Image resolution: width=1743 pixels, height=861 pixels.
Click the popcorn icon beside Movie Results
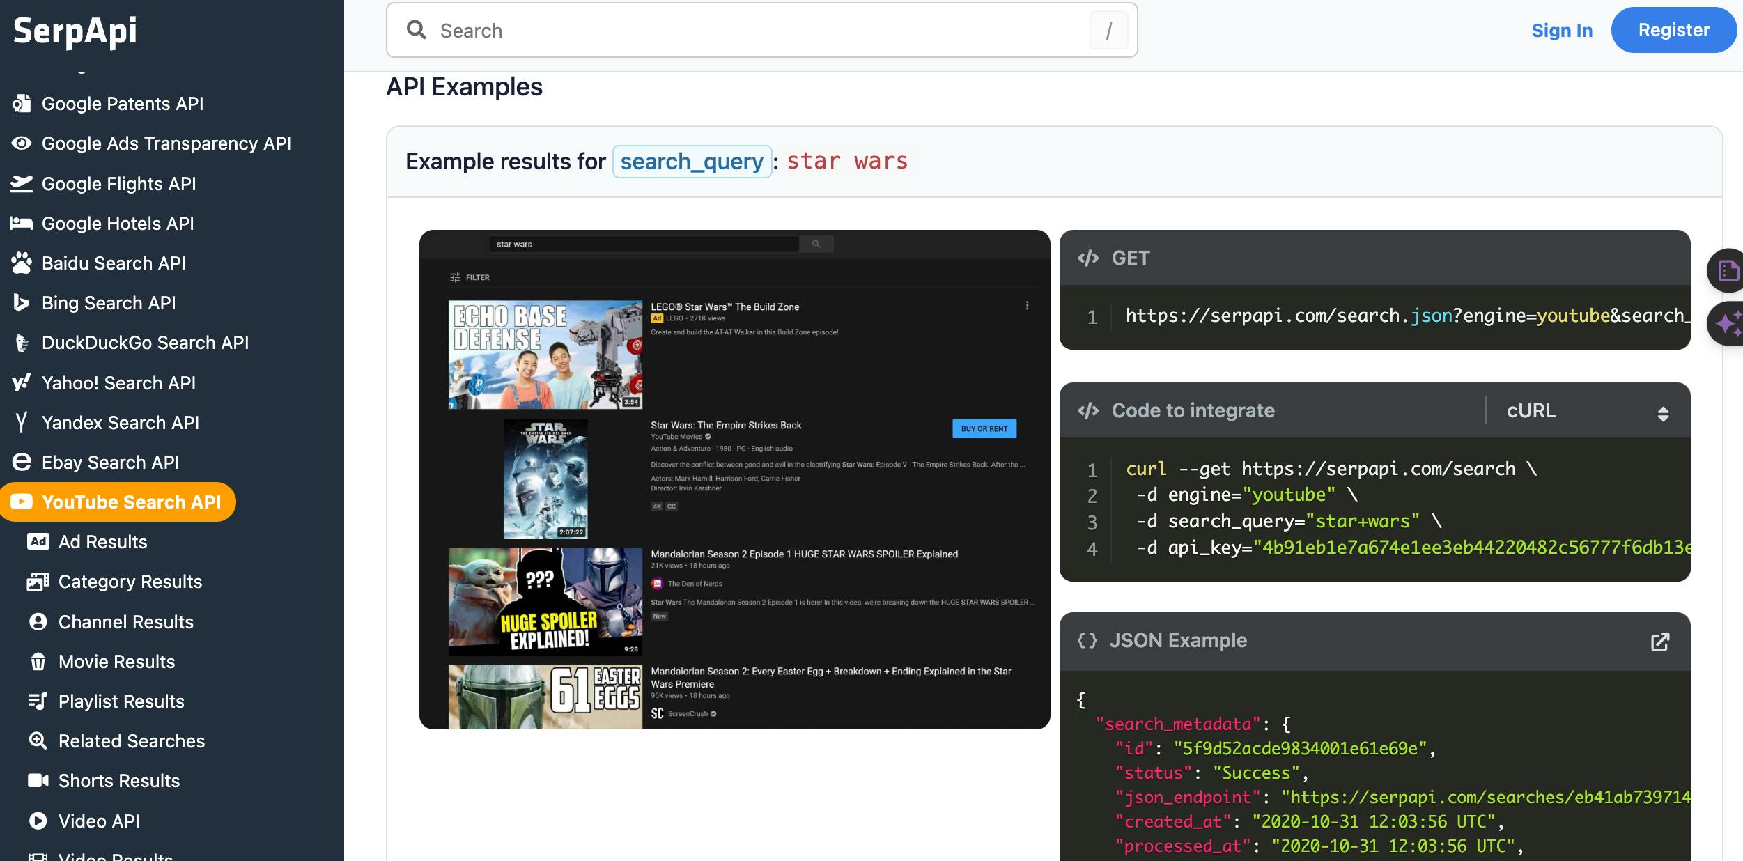(38, 662)
